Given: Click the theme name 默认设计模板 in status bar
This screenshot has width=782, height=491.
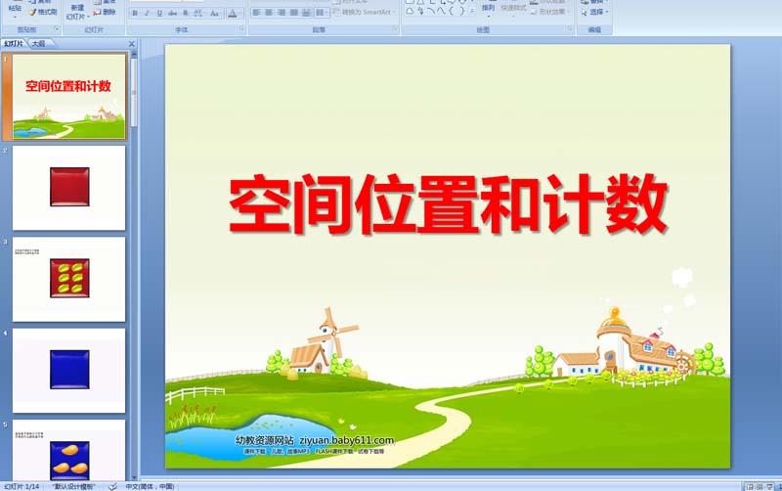Looking at the screenshot, I should (x=73, y=486).
